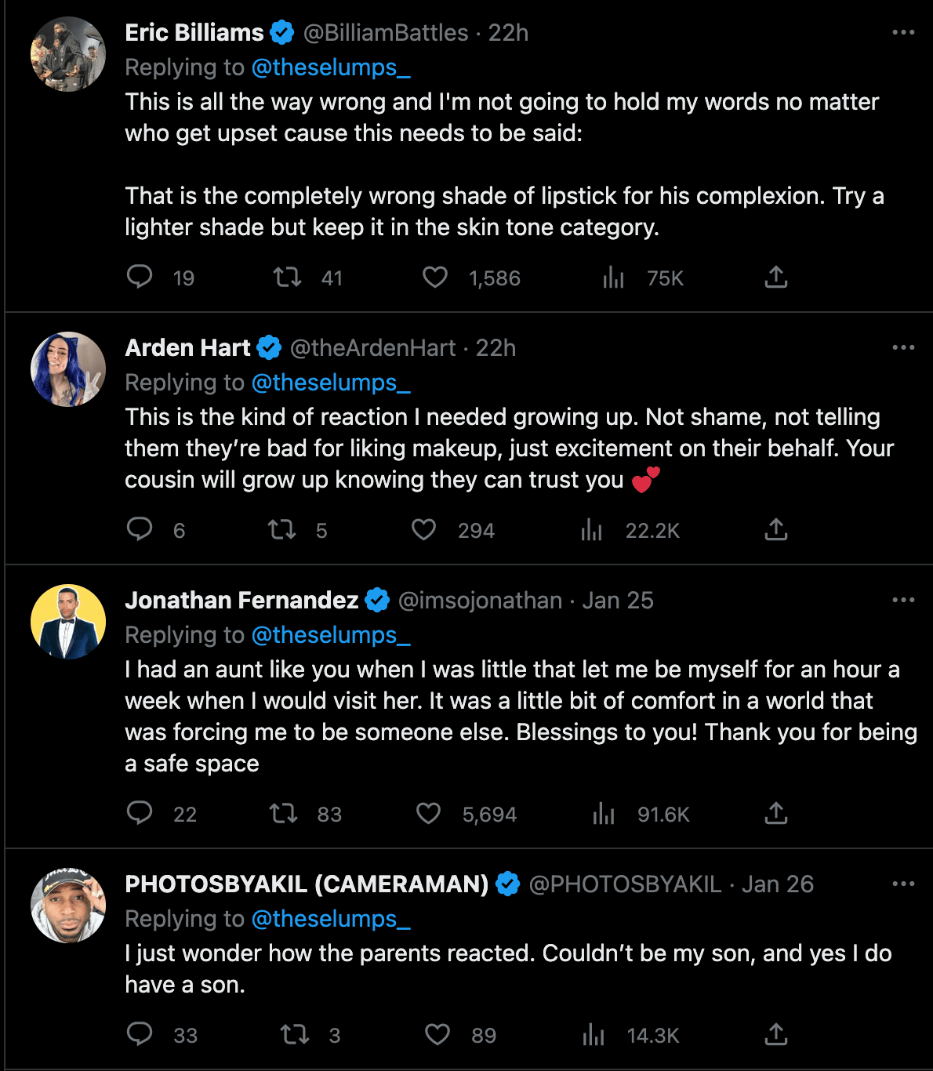The image size is (933, 1071).
Task: Open PHOTOSBYAKIL's profile picture
Action: coord(68,906)
